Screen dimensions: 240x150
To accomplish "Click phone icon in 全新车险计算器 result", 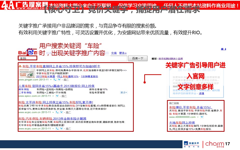I will pyautogui.click(x=57, y=128).
